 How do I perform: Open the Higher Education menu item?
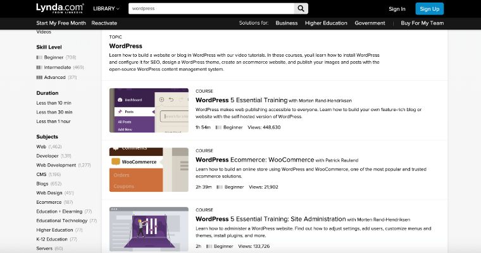[326, 23]
